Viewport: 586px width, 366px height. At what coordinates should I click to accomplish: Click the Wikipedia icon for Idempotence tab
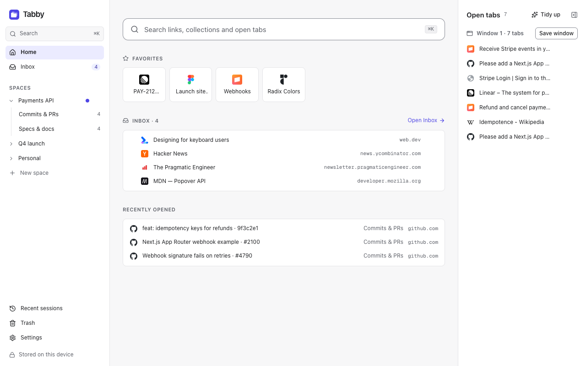tap(471, 122)
